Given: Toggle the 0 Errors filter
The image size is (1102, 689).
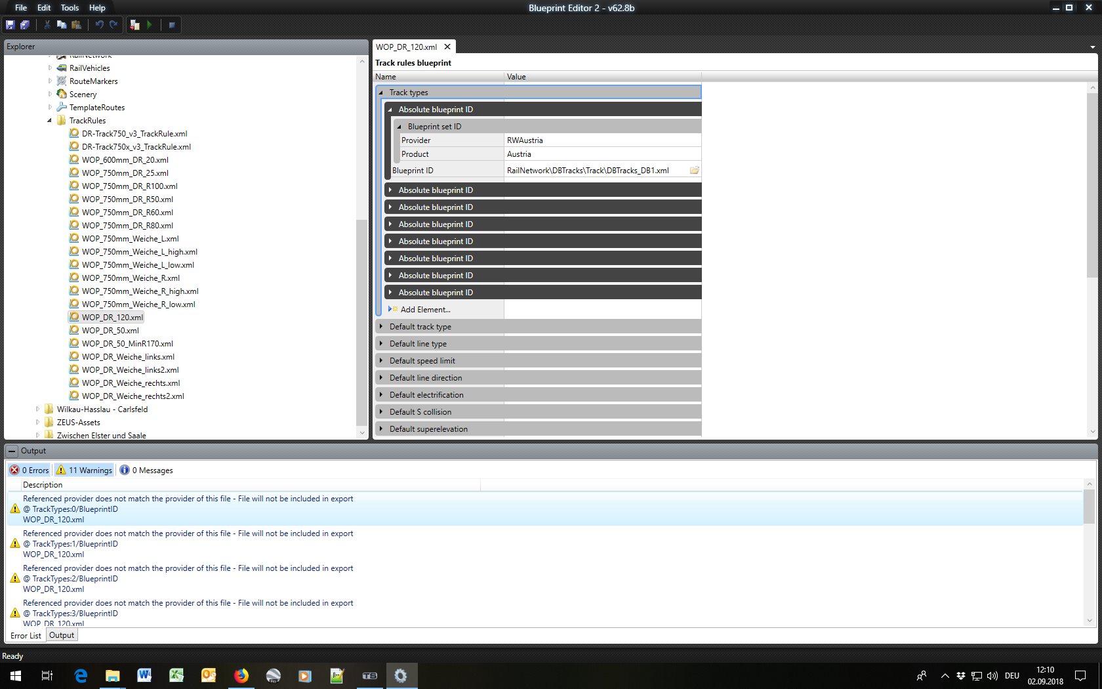Looking at the screenshot, I should 30,470.
